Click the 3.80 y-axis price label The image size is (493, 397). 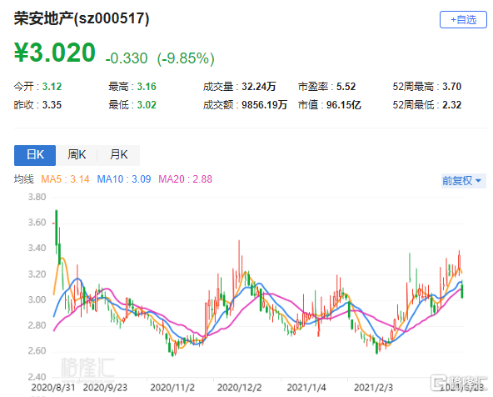pyautogui.click(x=37, y=197)
